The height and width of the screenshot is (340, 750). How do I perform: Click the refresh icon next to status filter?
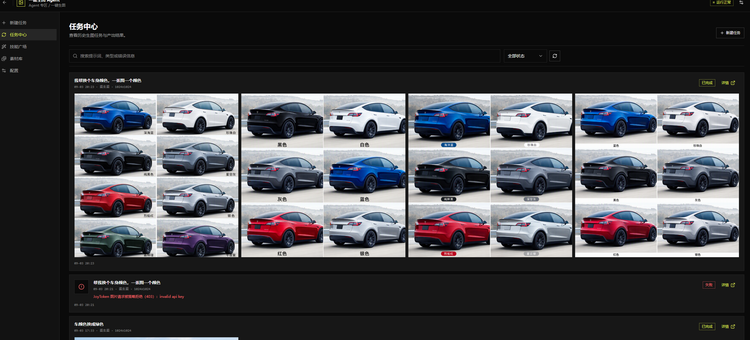point(554,56)
